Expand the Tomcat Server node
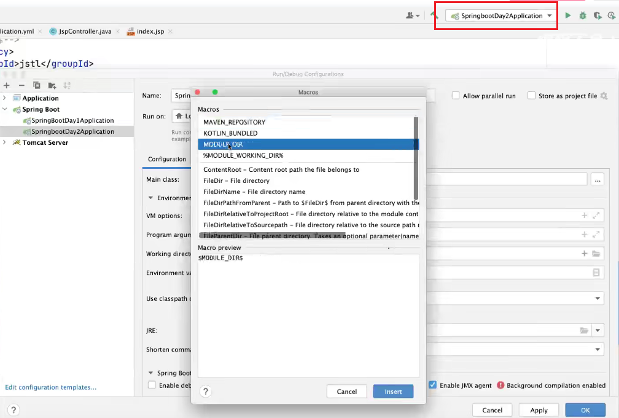The width and height of the screenshot is (619, 418). 4,142
